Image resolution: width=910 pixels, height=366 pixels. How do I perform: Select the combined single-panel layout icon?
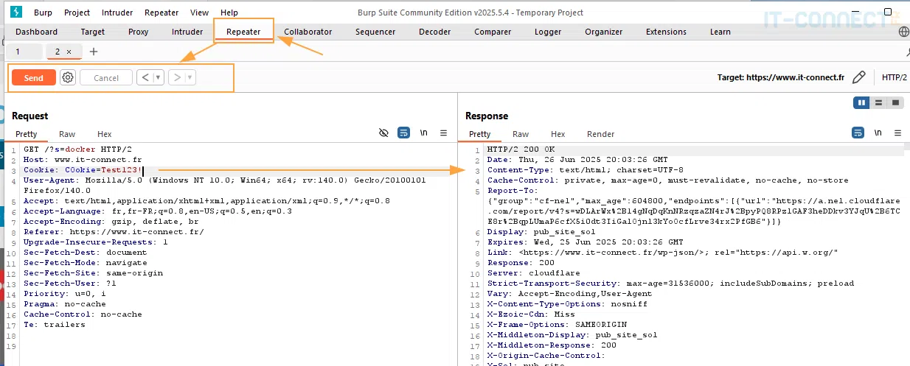coord(895,102)
